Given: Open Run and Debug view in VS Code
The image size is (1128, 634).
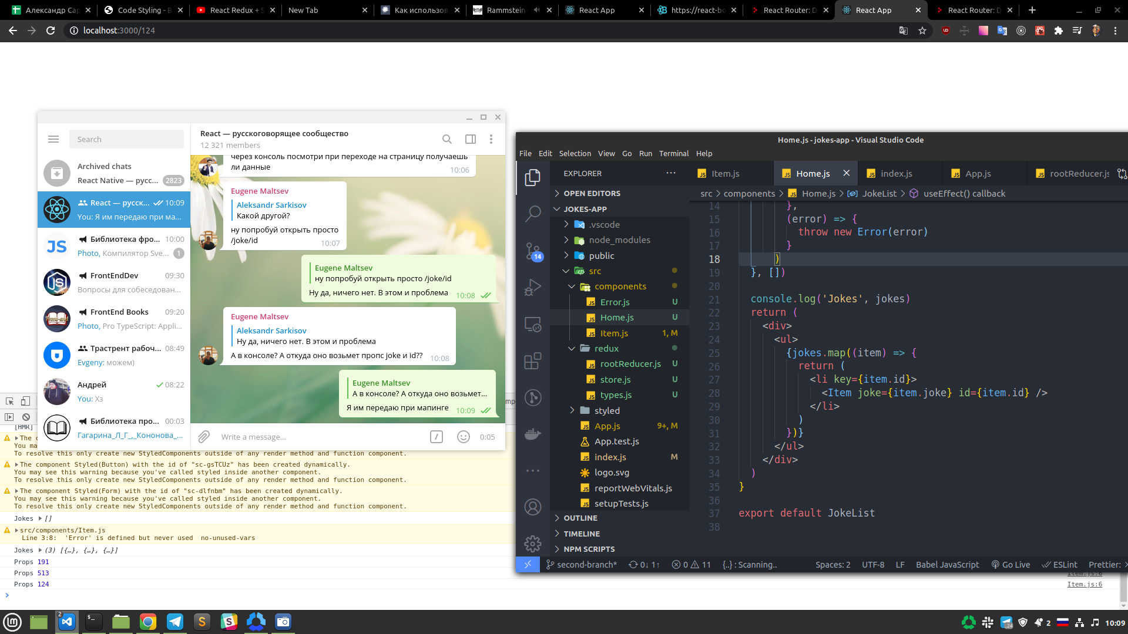Looking at the screenshot, I should [x=532, y=287].
